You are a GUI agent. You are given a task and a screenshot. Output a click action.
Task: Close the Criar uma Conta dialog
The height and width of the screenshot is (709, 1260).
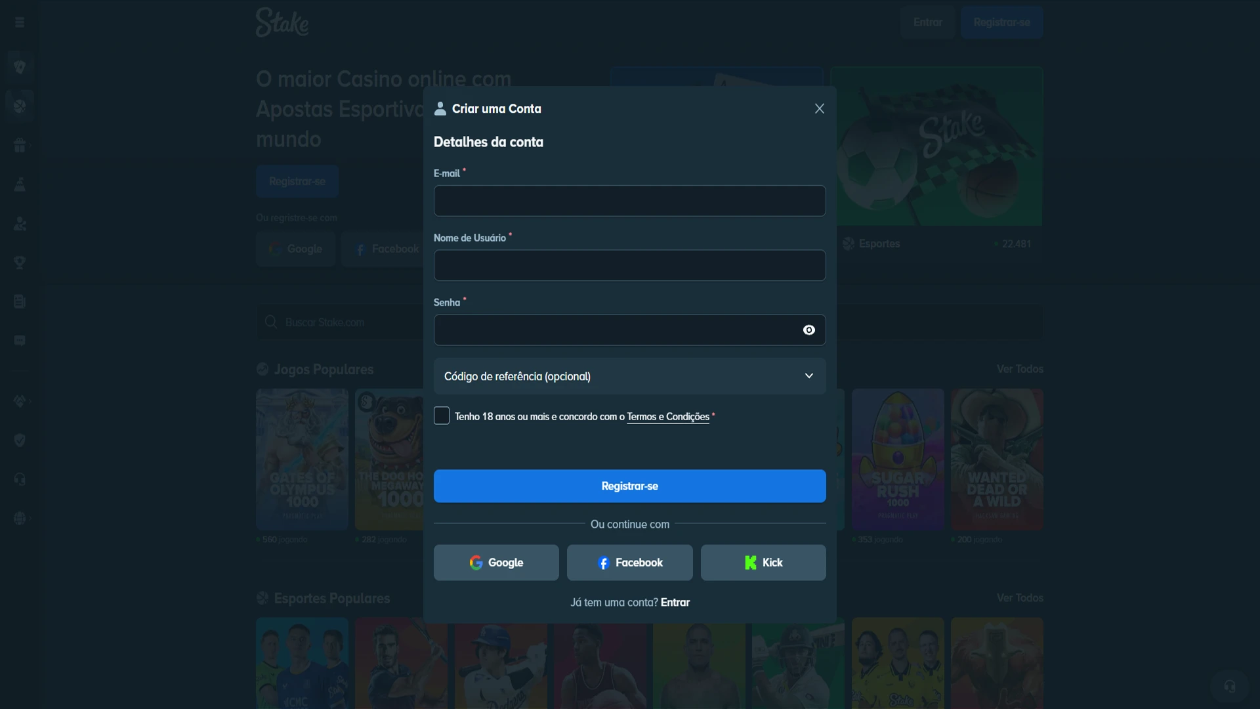coord(819,108)
